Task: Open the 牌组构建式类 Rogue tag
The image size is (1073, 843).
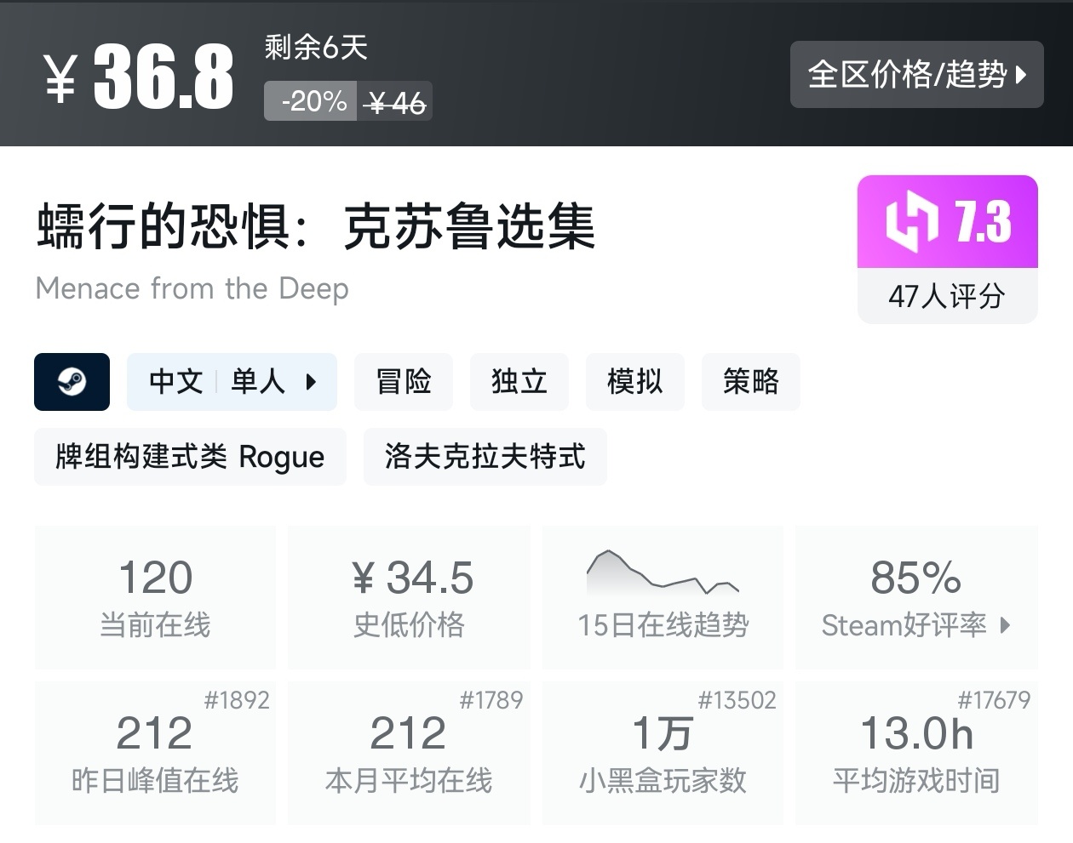Action: coord(190,457)
